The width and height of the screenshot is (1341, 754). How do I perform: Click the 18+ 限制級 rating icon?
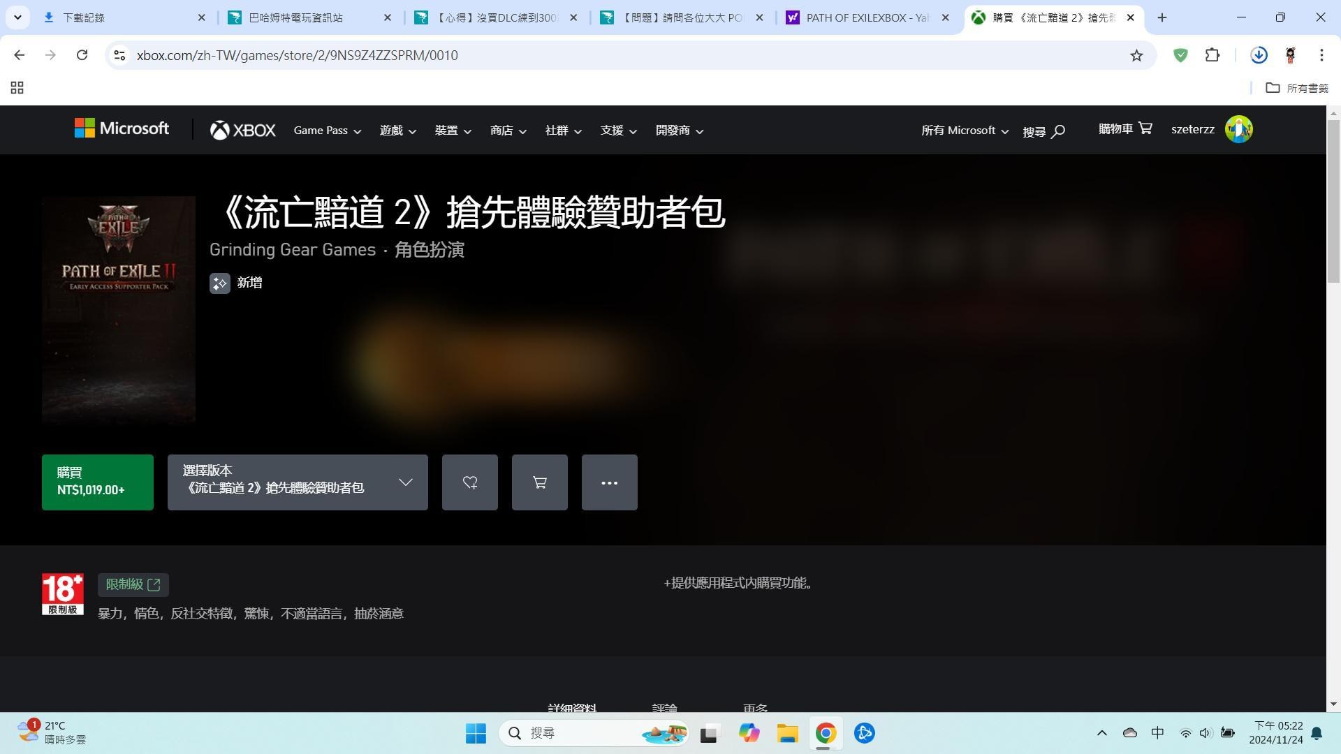(62, 594)
